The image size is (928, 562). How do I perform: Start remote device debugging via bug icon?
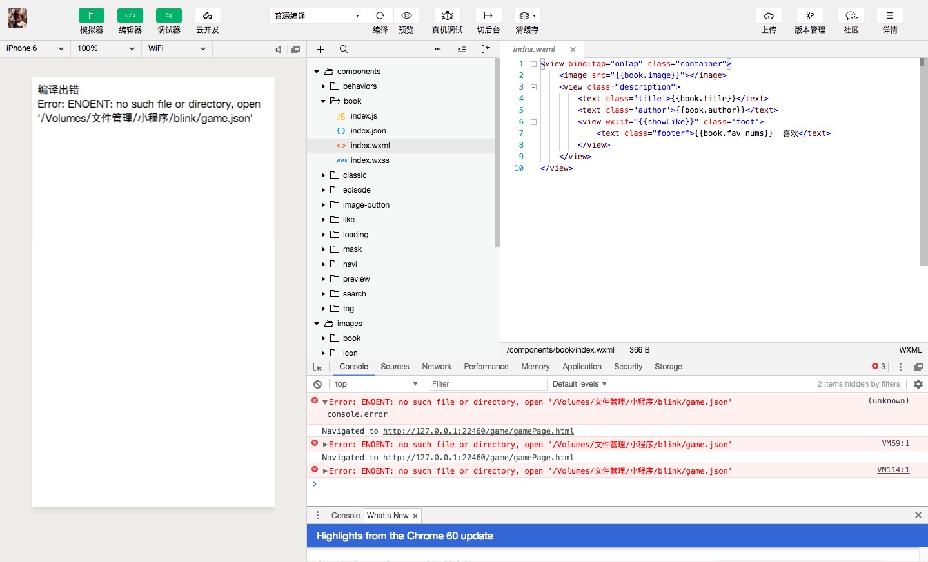[447, 15]
